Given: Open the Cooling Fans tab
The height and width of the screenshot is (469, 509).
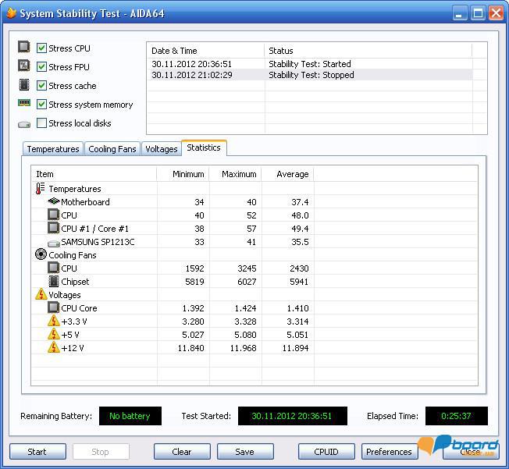Looking at the screenshot, I should pyautogui.click(x=112, y=149).
